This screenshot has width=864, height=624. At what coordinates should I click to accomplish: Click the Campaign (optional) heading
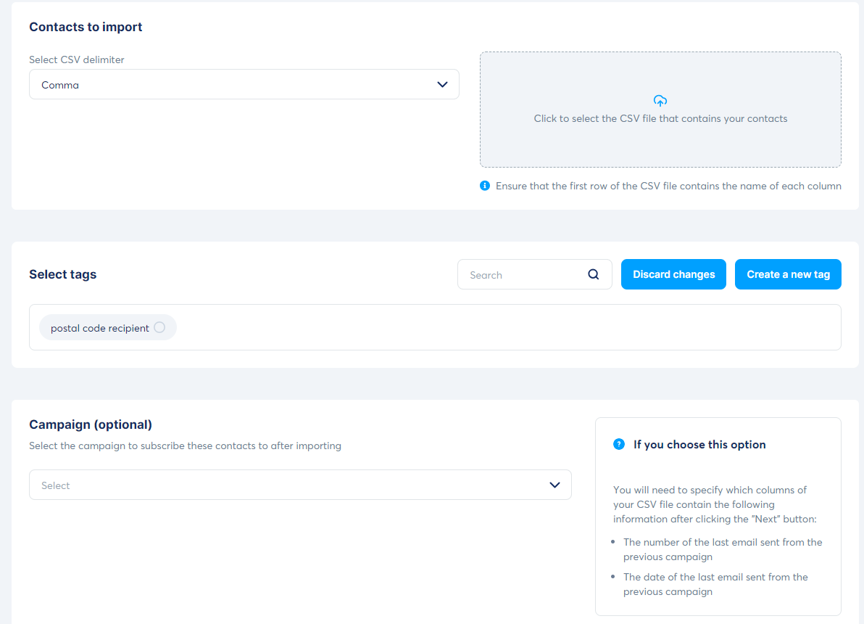[x=91, y=424]
